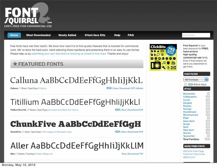Click the @font-face badge in Font Filter
This screenshot has width=217, height=168.
pyautogui.click(x=190, y=84)
